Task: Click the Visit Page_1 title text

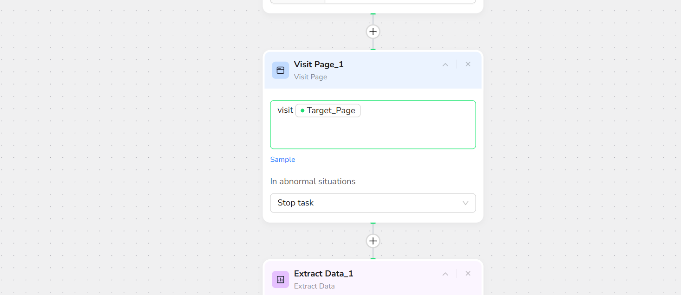Action: click(x=319, y=64)
